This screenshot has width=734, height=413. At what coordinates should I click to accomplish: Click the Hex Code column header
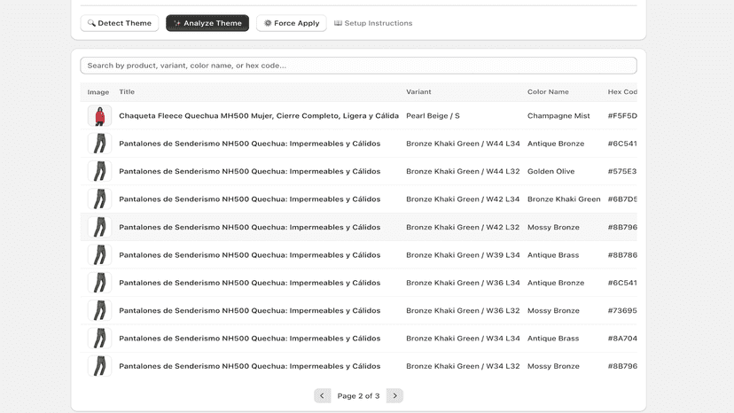coord(622,92)
